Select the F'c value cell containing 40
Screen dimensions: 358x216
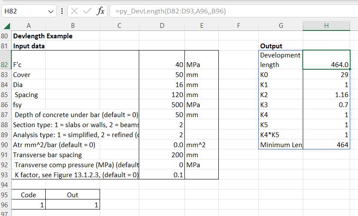162,65
